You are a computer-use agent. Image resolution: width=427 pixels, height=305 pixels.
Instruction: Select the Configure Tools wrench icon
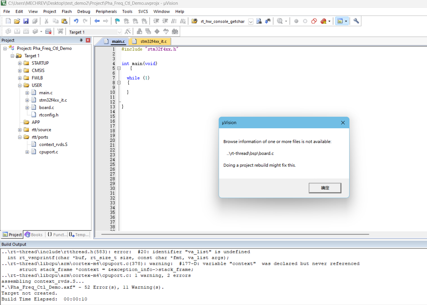(x=356, y=21)
